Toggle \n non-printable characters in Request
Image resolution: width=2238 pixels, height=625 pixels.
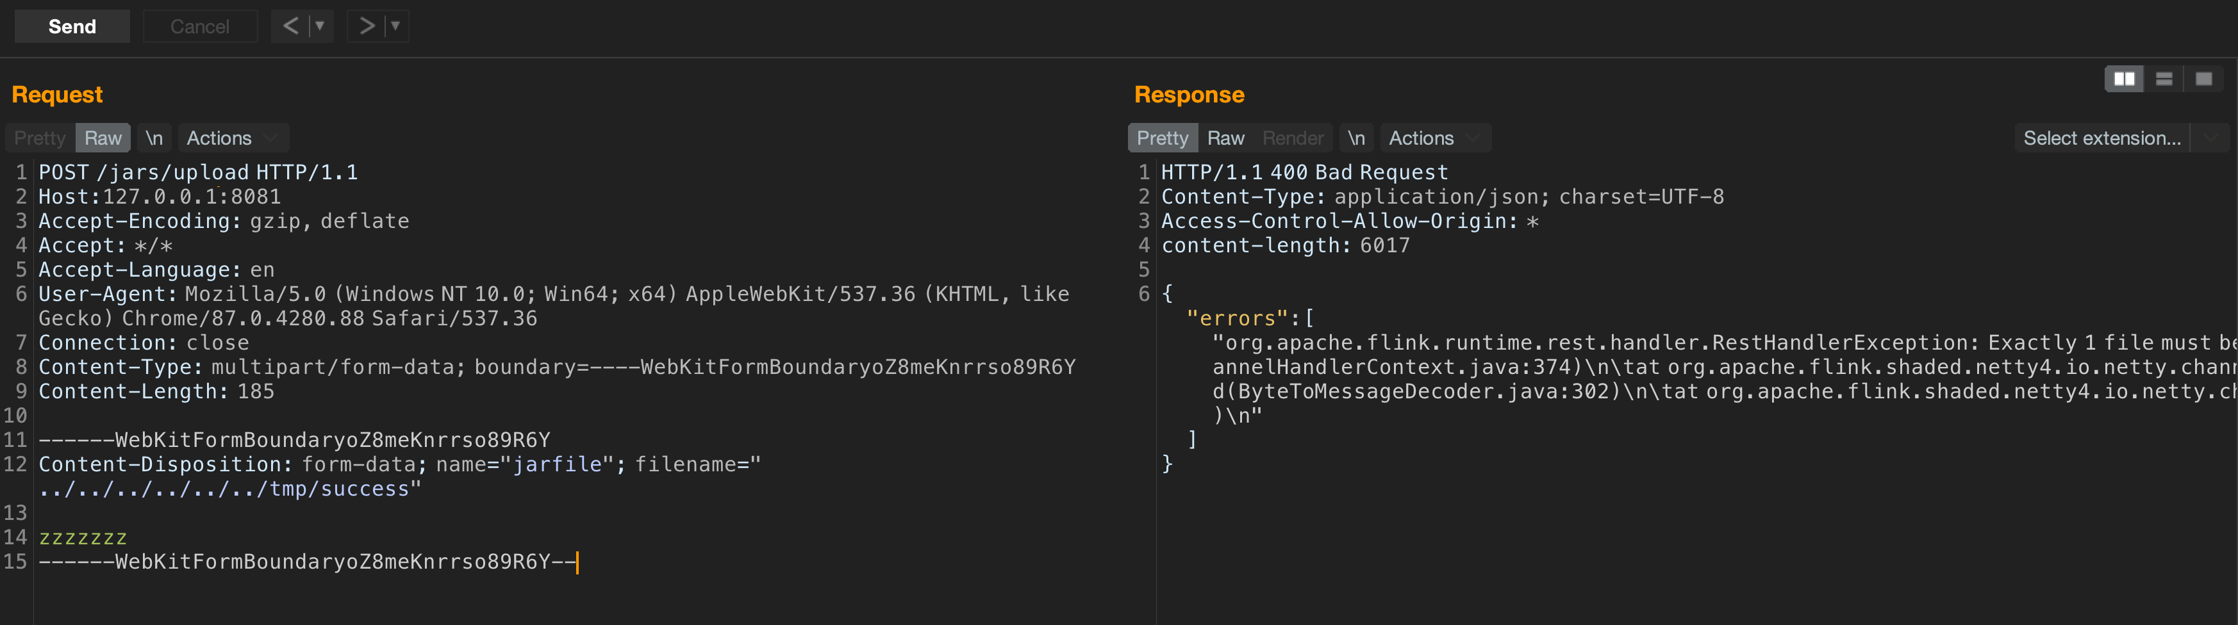tap(154, 138)
